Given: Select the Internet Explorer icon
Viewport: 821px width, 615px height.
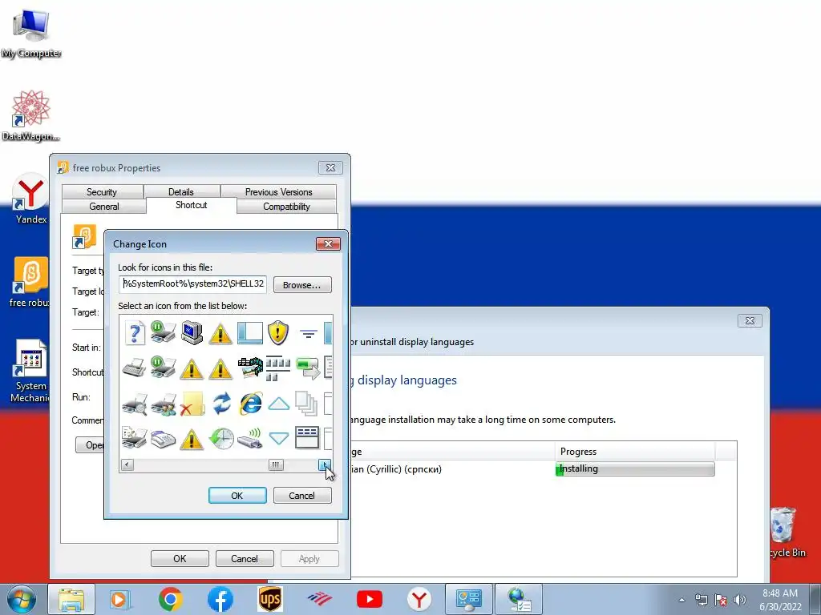Looking at the screenshot, I should click(x=250, y=404).
